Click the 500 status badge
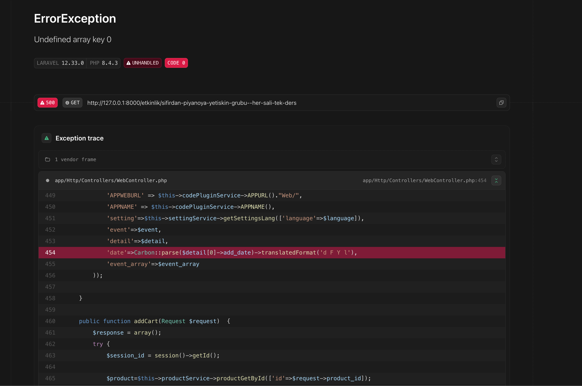The width and height of the screenshot is (582, 386). tap(48, 103)
